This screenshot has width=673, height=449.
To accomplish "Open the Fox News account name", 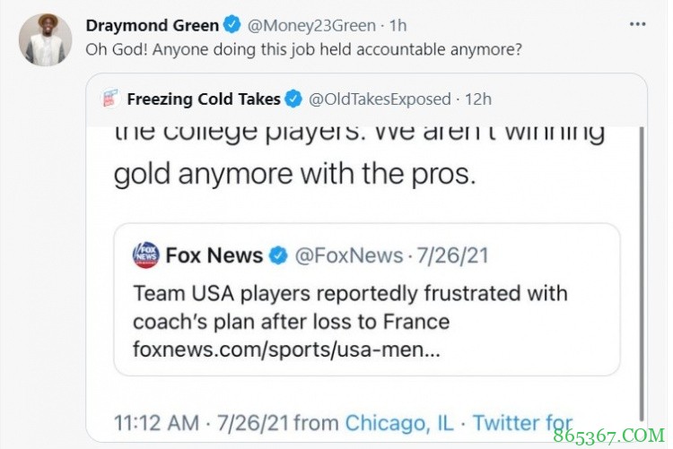I will pos(214,255).
